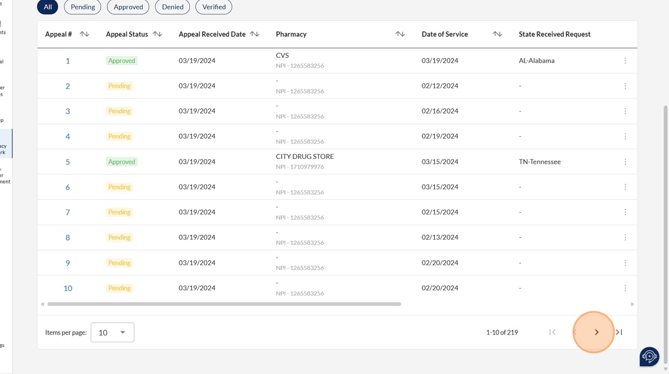Sort by Appeal Received Date
The width and height of the screenshot is (669, 374).
254,34
